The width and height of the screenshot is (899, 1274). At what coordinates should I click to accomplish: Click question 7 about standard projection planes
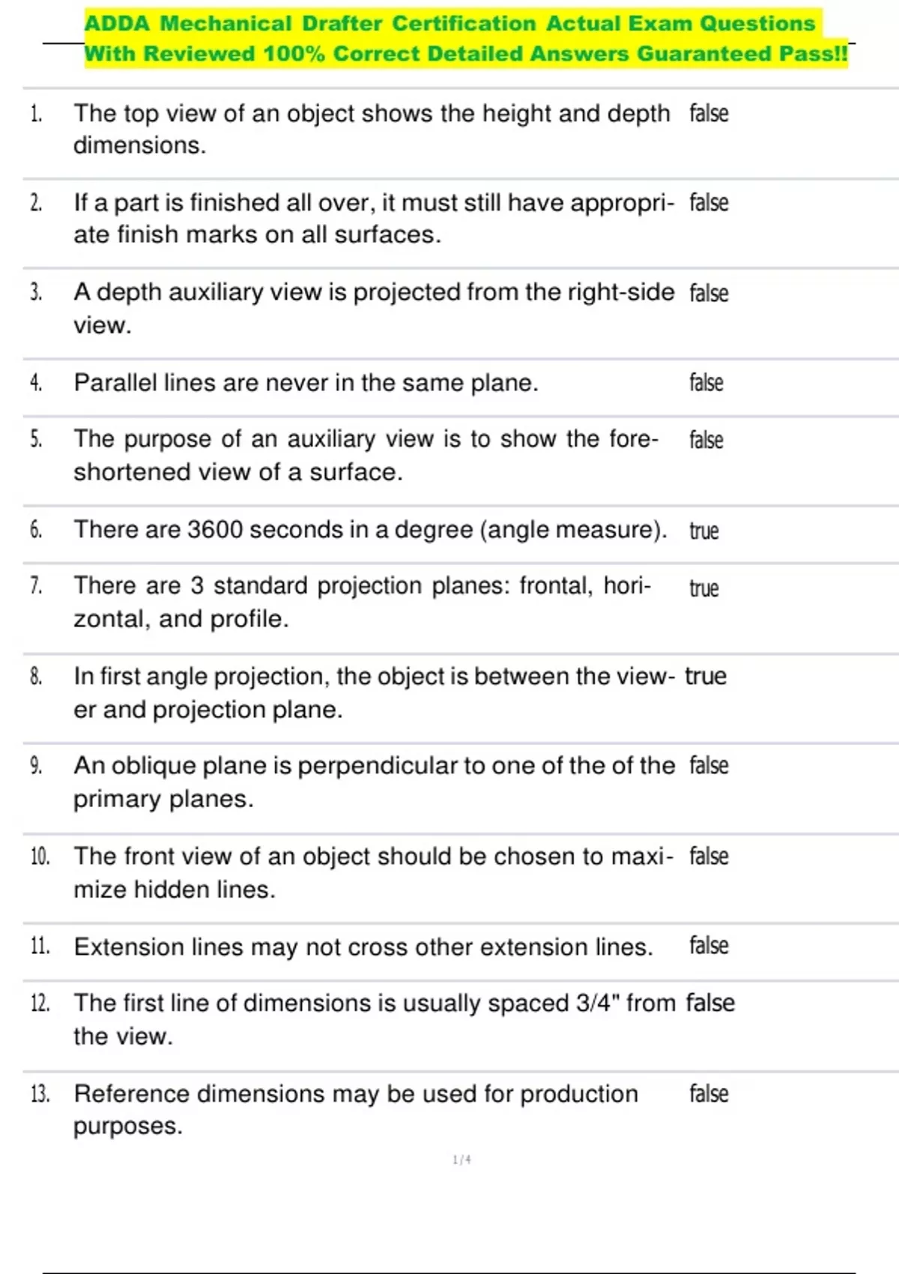coord(363,602)
